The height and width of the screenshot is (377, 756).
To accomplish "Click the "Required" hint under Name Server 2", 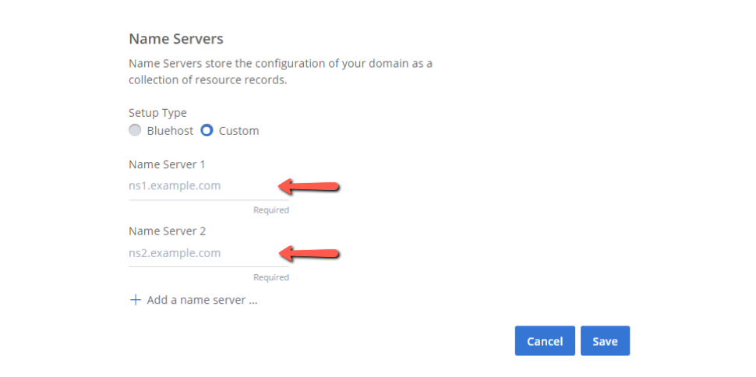I will 271,277.
